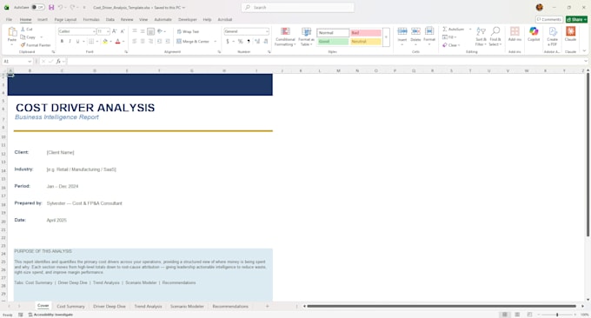Apply percent style
The height and width of the screenshot is (318, 591).
(x=240, y=42)
